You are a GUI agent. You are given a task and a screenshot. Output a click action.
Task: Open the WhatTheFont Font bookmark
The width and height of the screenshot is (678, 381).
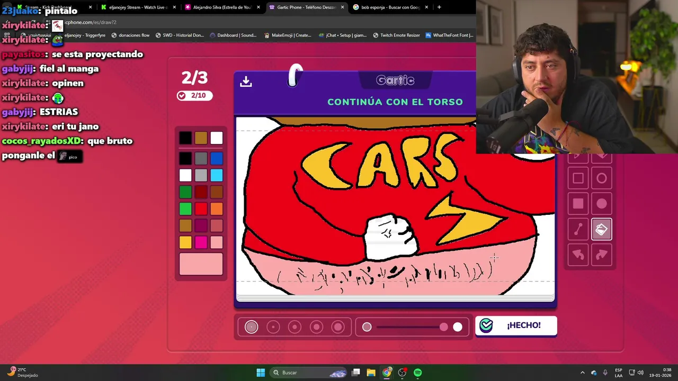click(449, 35)
